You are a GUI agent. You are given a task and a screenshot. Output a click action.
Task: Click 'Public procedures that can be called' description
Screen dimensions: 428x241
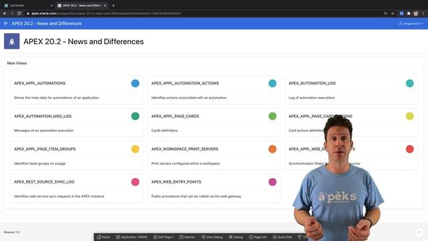click(196, 196)
